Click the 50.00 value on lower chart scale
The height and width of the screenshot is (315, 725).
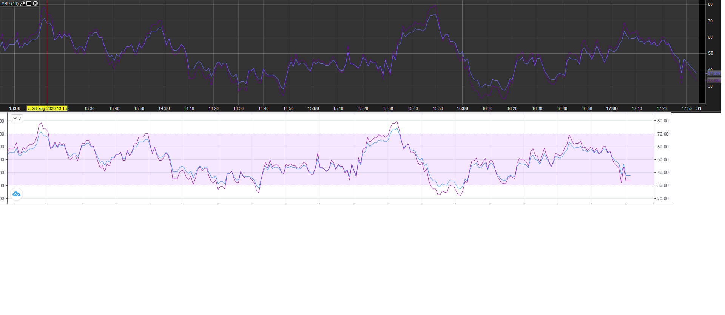click(663, 160)
